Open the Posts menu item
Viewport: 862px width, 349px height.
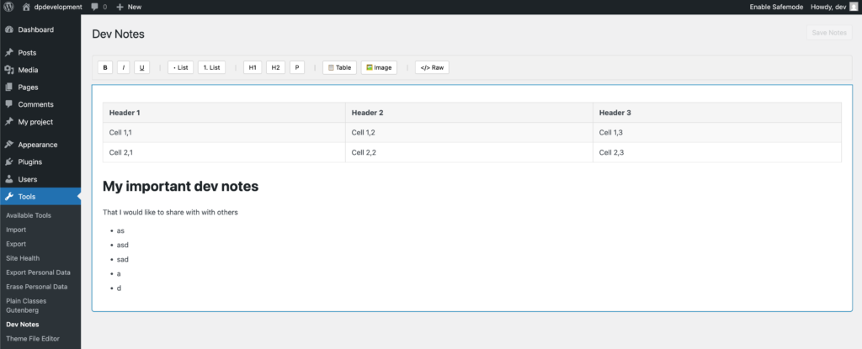coord(40,53)
